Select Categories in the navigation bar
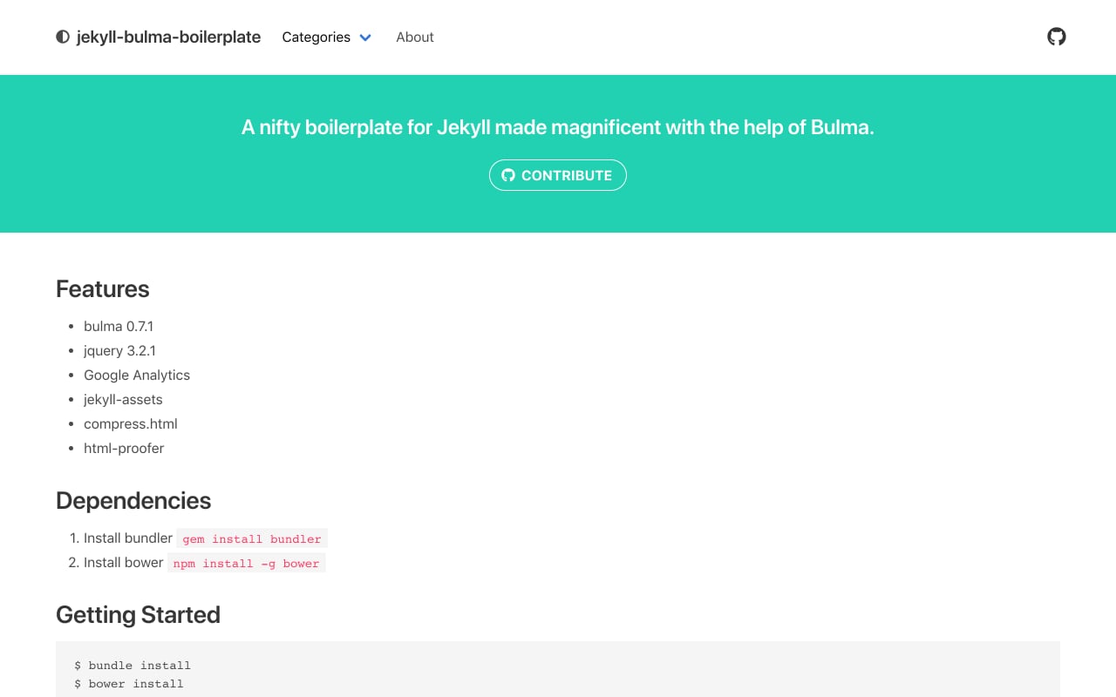Image resolution: width=1116 pixels, height=697 pixels. pyautogui.click(x=316, y=37)
